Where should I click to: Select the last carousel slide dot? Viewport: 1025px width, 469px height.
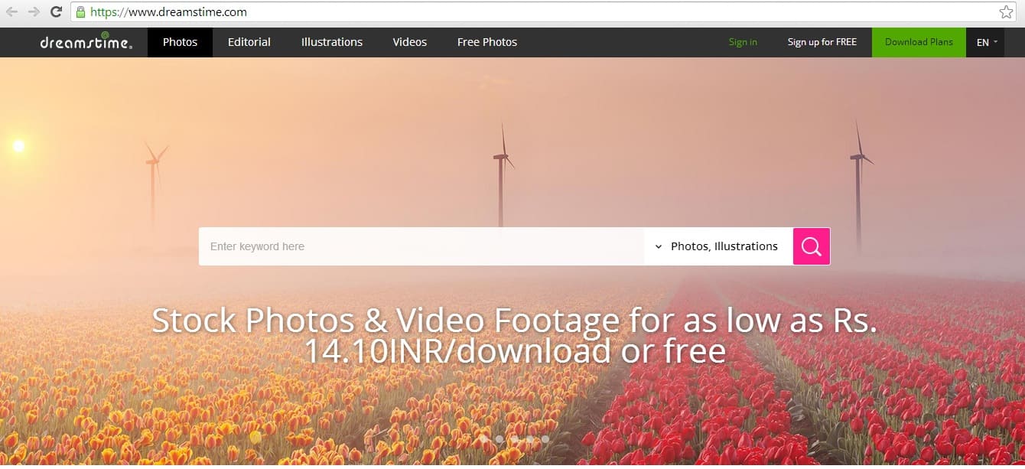(545, 439)
